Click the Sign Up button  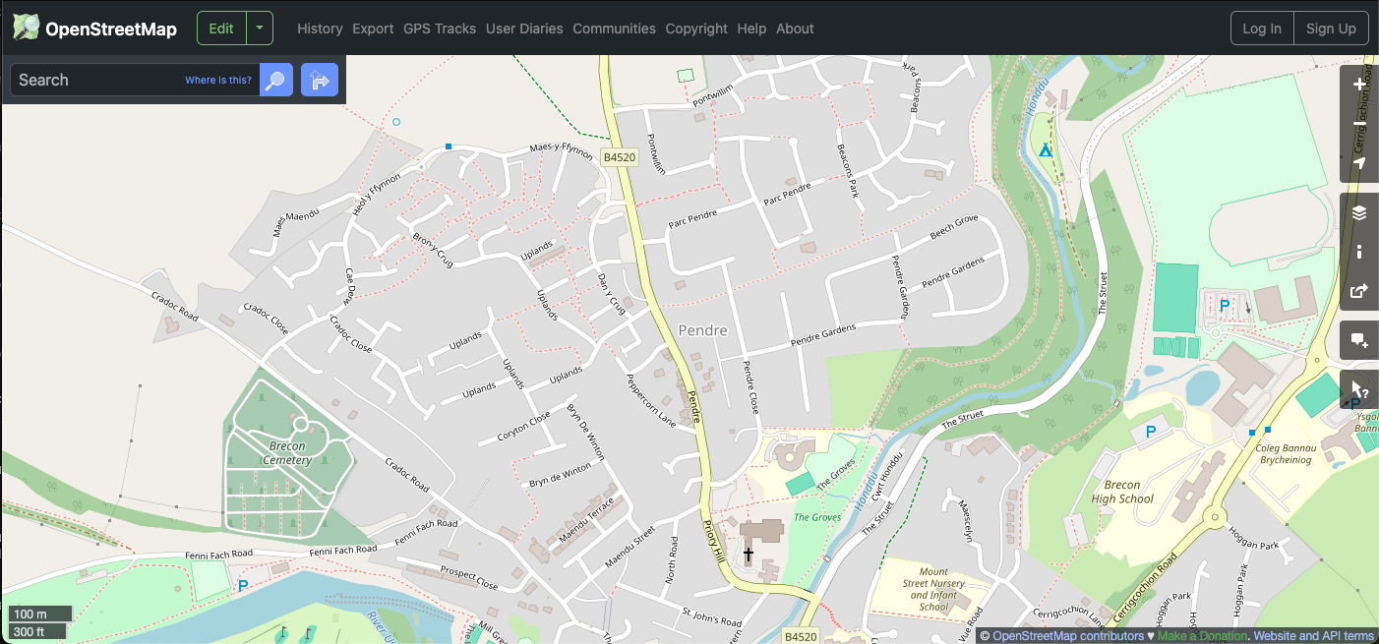[1331, 29]
